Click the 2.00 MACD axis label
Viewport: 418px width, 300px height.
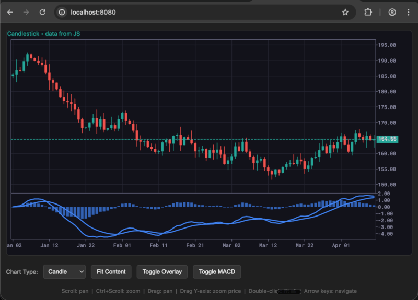pyautogui.click(x=384, y=194)
